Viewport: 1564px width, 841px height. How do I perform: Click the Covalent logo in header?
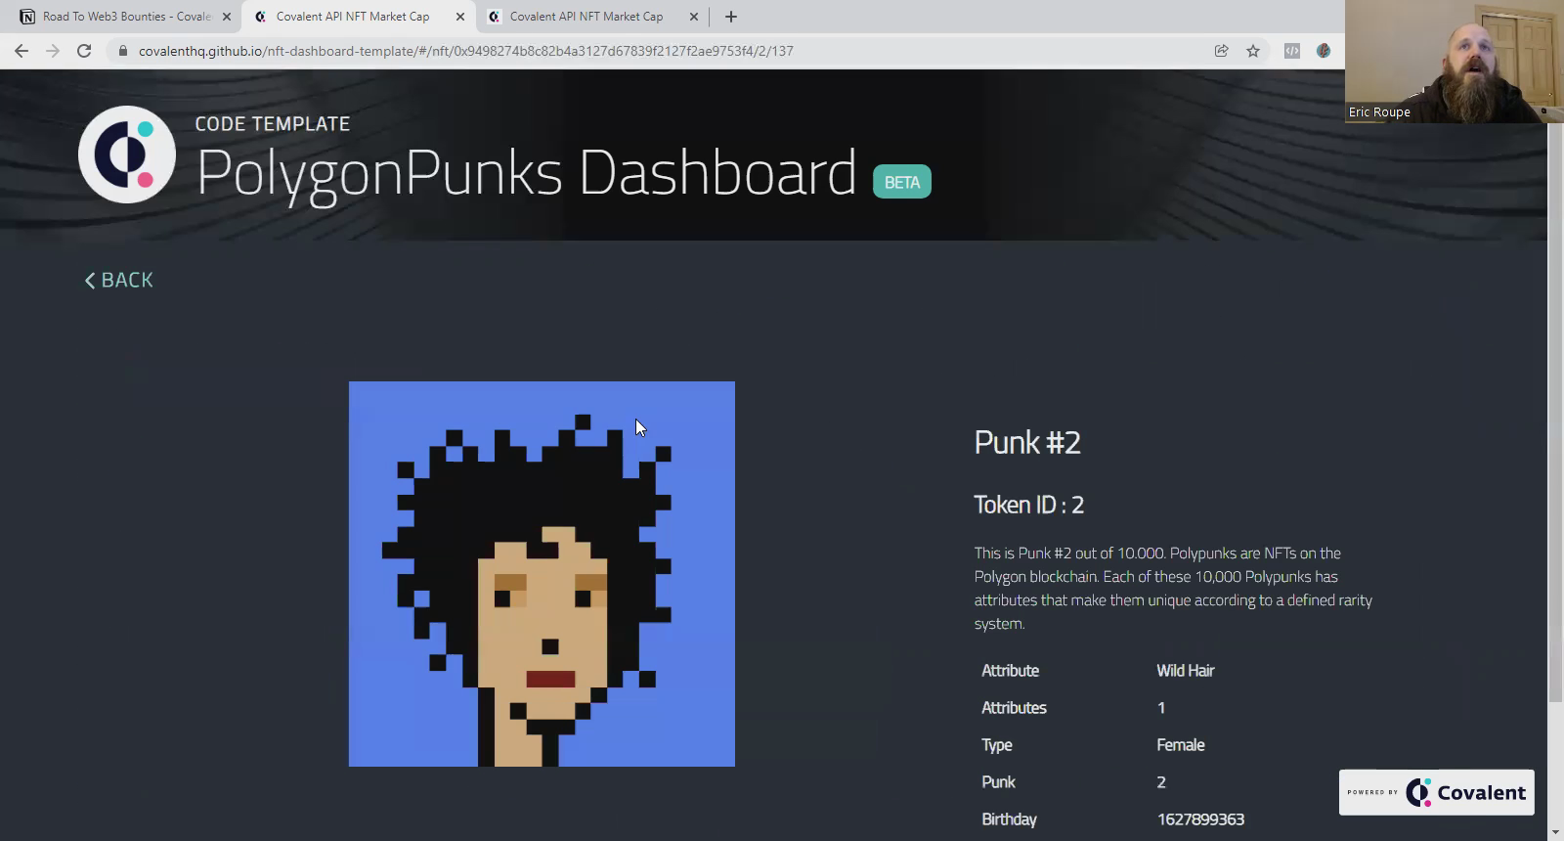click(127, 155)
